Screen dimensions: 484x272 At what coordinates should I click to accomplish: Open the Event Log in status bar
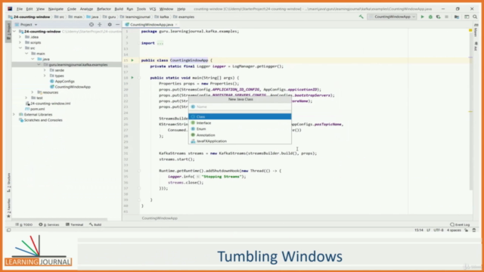point(460,224)
